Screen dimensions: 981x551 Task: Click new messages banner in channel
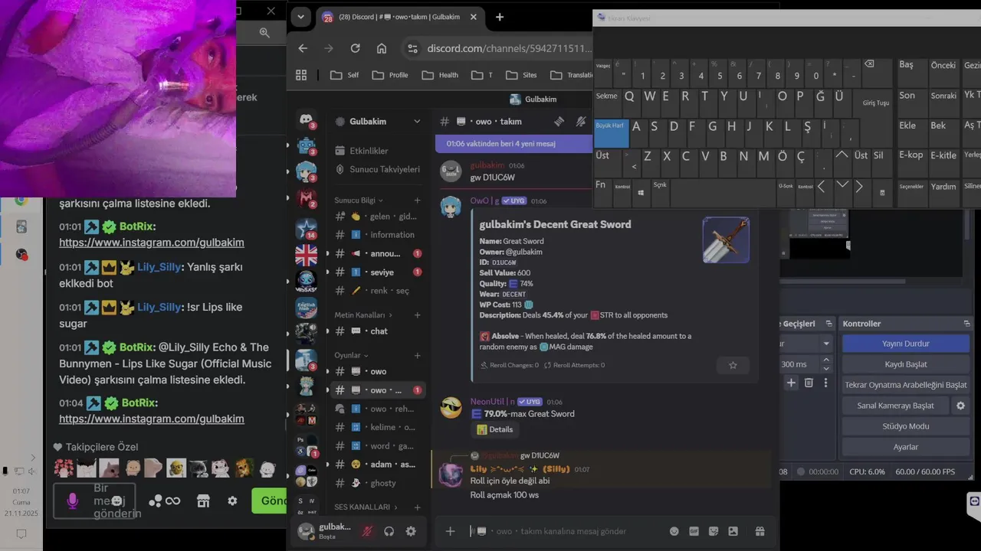point(513,143)
